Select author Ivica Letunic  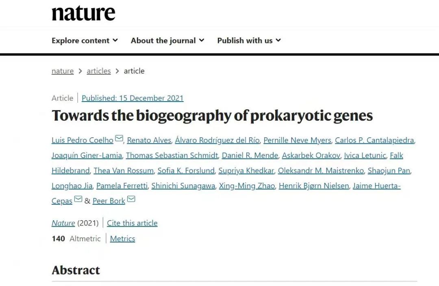[x=365, y=156]
